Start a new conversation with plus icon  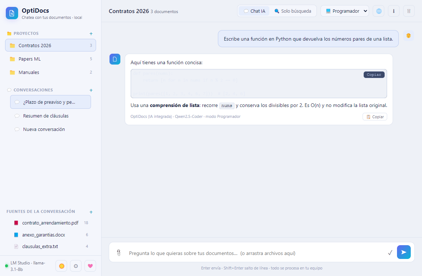tap(91, 90)
